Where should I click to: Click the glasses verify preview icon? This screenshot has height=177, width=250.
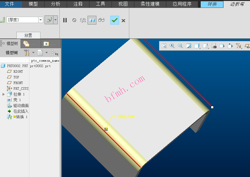(x=101, y=20)
